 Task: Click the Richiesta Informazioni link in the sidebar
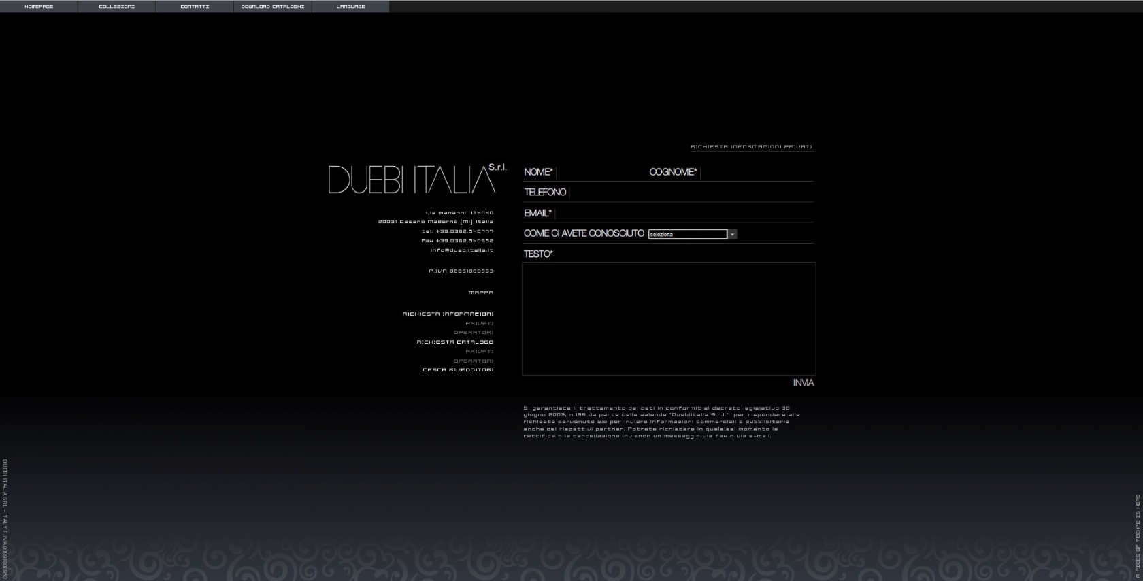[448, 314]
